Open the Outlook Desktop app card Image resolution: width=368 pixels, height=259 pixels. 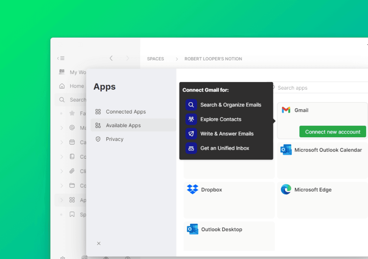click(x=229, y=236)
